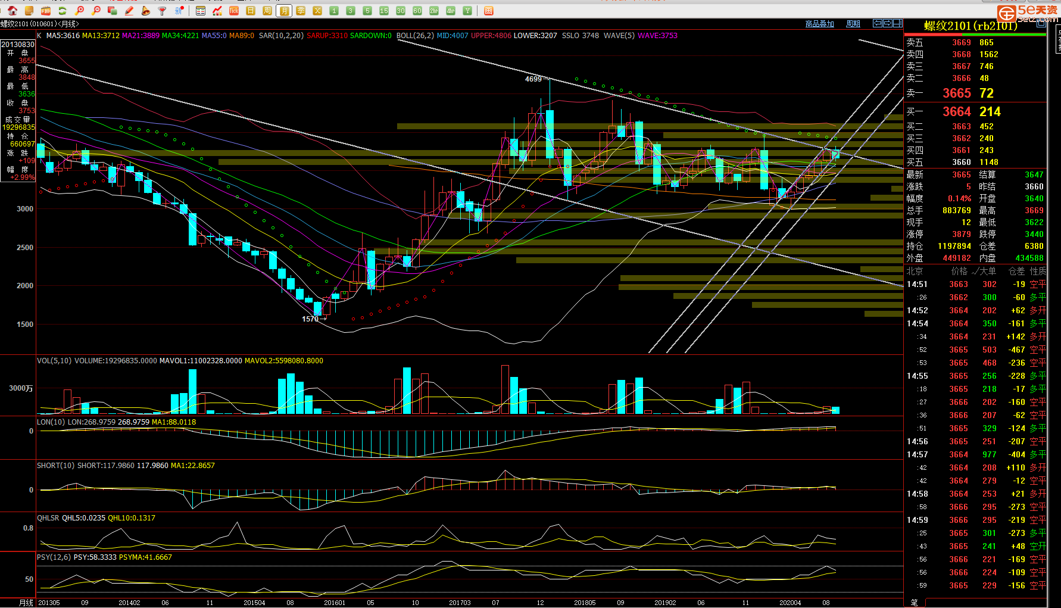Switch to 3-minute chart
Image resolution: width=1061 pixels, height=608 pixels.
[x=351, y=11]
